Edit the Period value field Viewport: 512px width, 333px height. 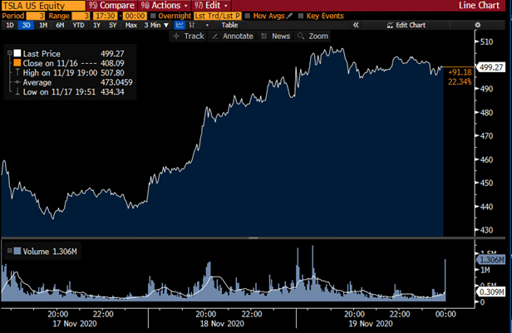point(35,16)
